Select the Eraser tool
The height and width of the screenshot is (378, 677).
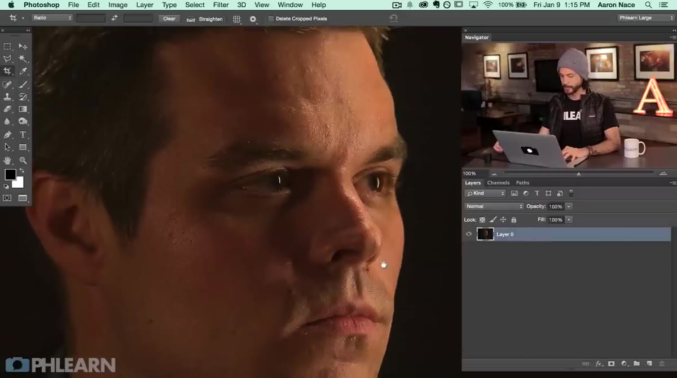click(7, 109)
